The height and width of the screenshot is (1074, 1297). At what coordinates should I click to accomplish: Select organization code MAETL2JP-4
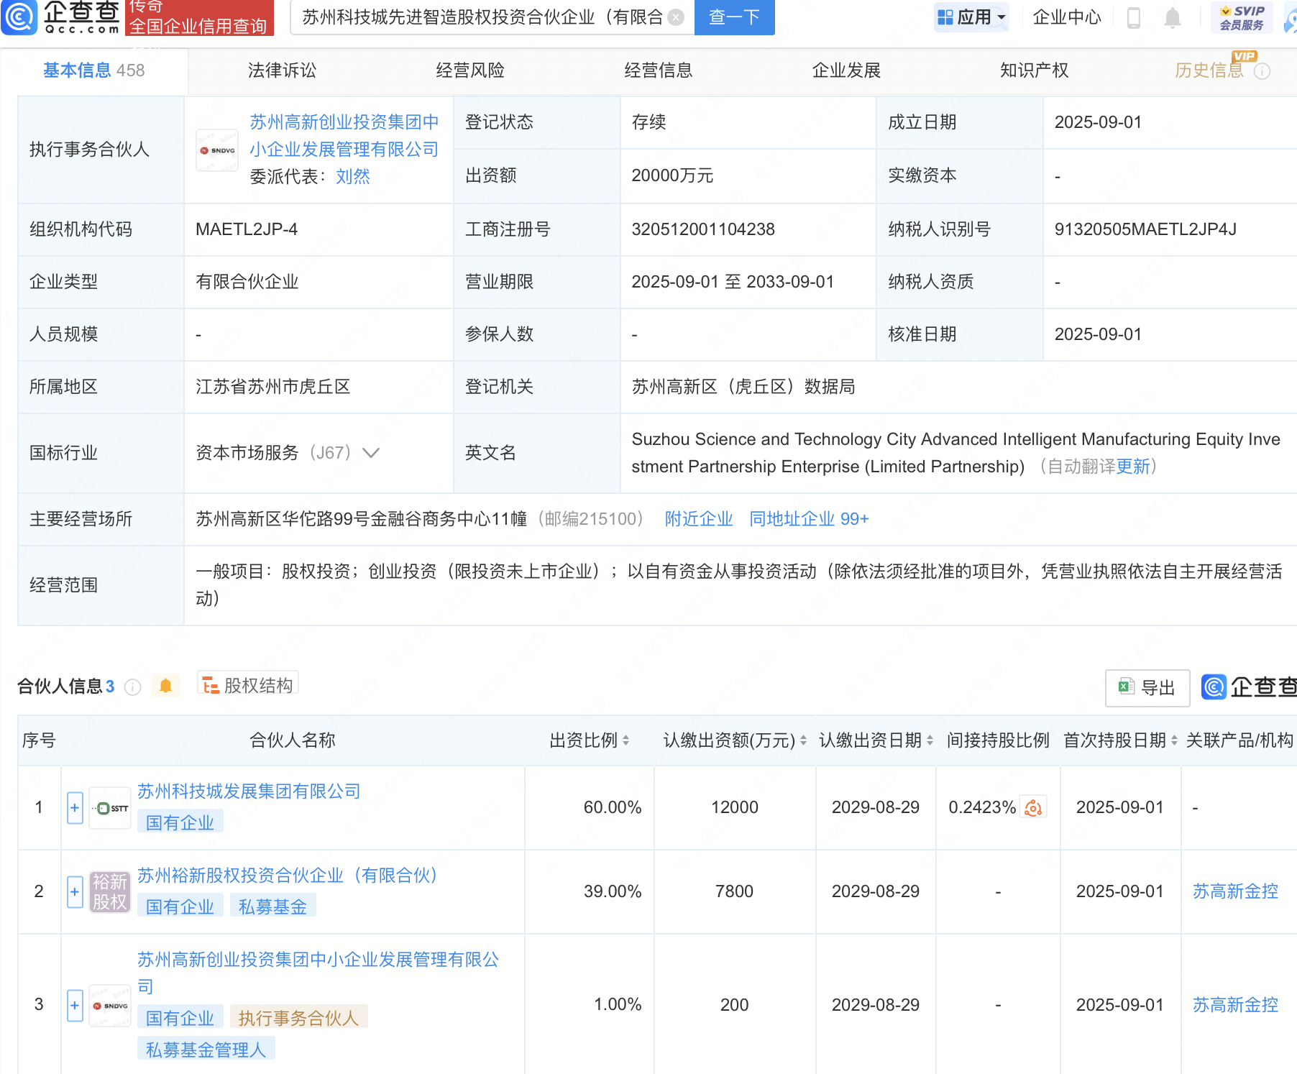(x=247, y=229)
